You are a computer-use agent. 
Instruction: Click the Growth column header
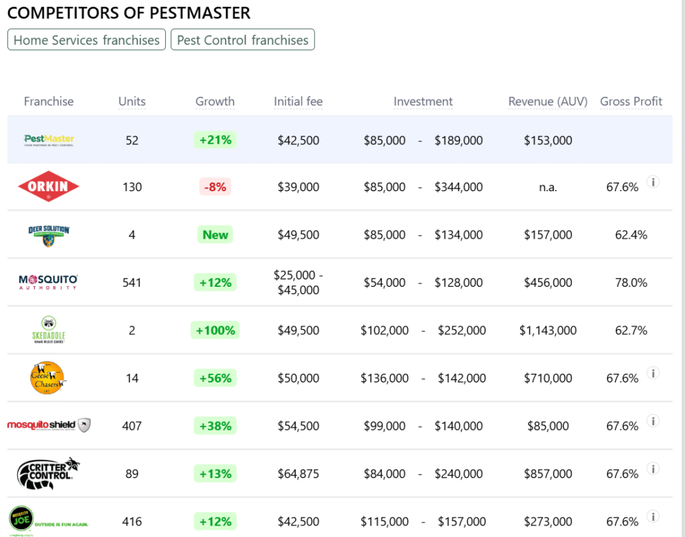click(x=215, y=101)
